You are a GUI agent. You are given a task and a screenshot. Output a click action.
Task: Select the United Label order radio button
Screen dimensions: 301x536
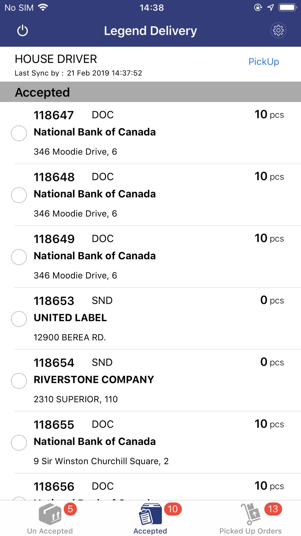coord(19,319)
